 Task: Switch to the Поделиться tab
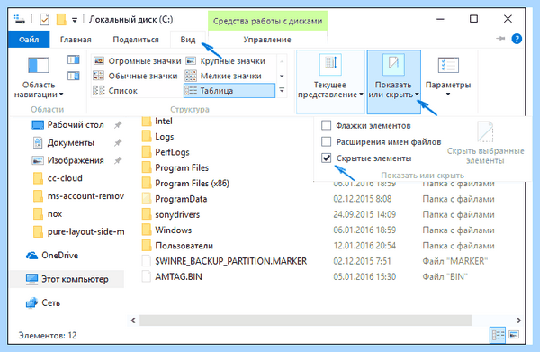pos(136,40)
